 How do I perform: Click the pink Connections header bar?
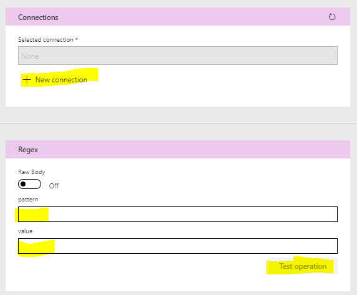click(178, 17)
